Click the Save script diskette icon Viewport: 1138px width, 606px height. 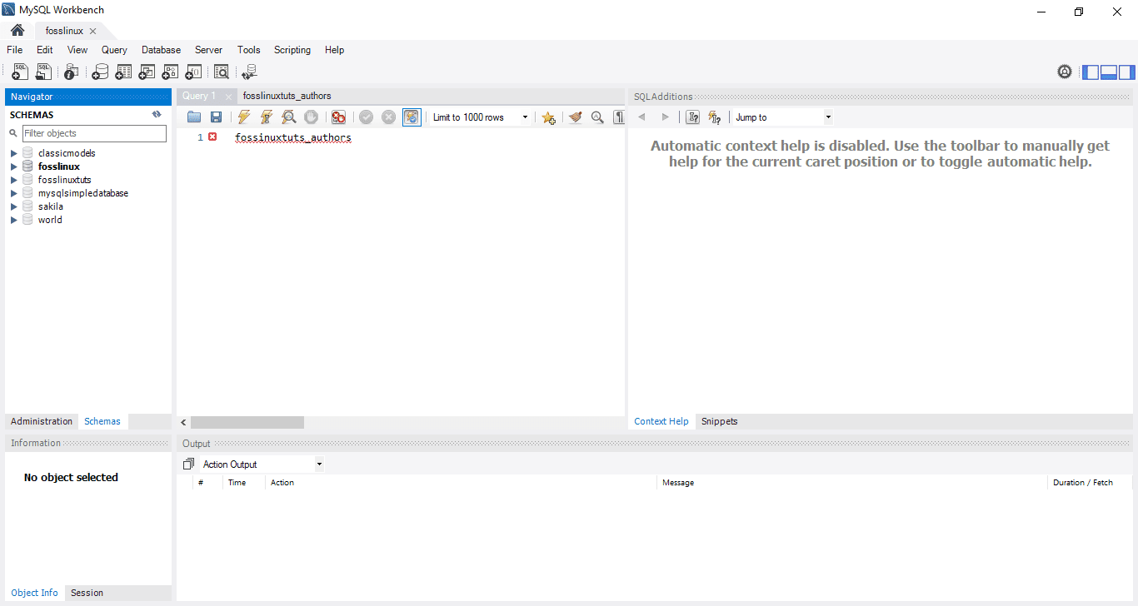pos(216,117)
